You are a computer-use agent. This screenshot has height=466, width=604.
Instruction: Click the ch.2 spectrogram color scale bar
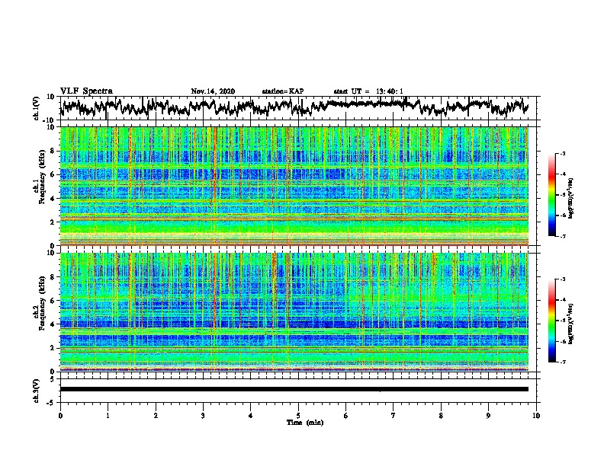pos(551,321)
